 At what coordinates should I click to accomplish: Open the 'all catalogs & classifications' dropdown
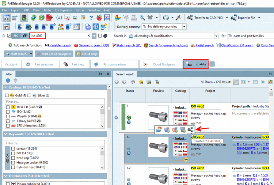point(216,36)
